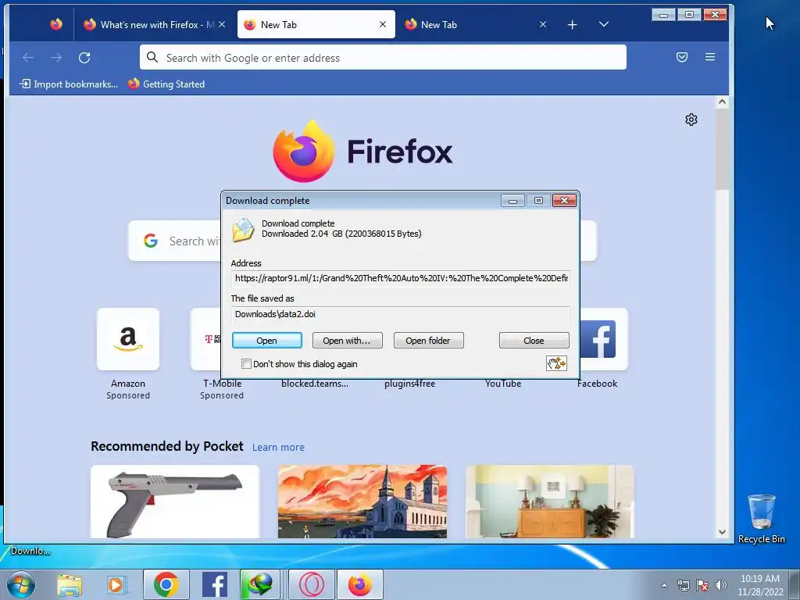
Task: Select the active New Tab tab
Action: coord(316,24)
